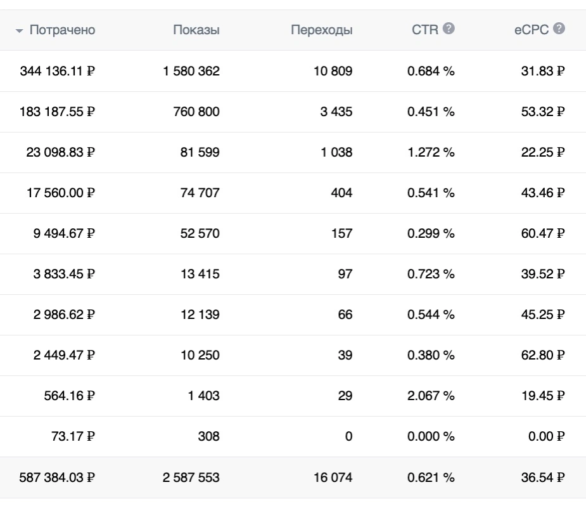Viewport: 586px width, 506px height.
Task: Select the 344 136.11 ₽ spent cell
Action: point(57,70)
